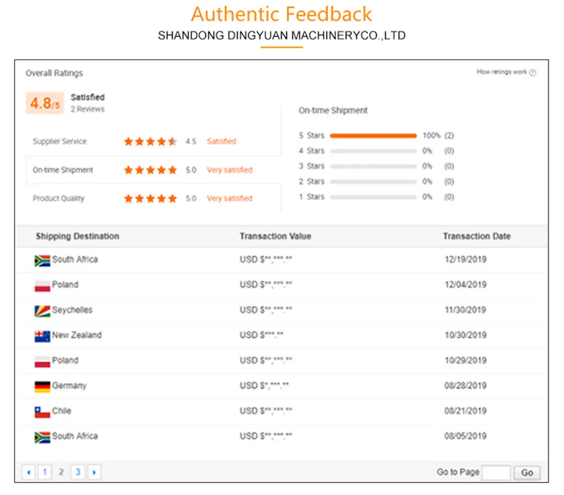Screen dimensions: 564x495
Task: Click the Poland flag dated 10/29/2019
Action: tap(42, 361)
